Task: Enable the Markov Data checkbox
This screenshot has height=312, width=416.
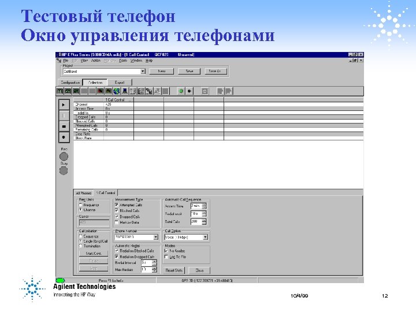Action: 117,222
